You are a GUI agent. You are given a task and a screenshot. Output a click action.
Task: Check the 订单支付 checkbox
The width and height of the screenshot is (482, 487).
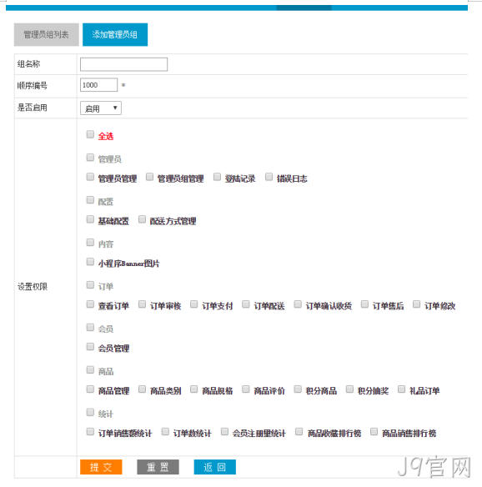(193, 304)
